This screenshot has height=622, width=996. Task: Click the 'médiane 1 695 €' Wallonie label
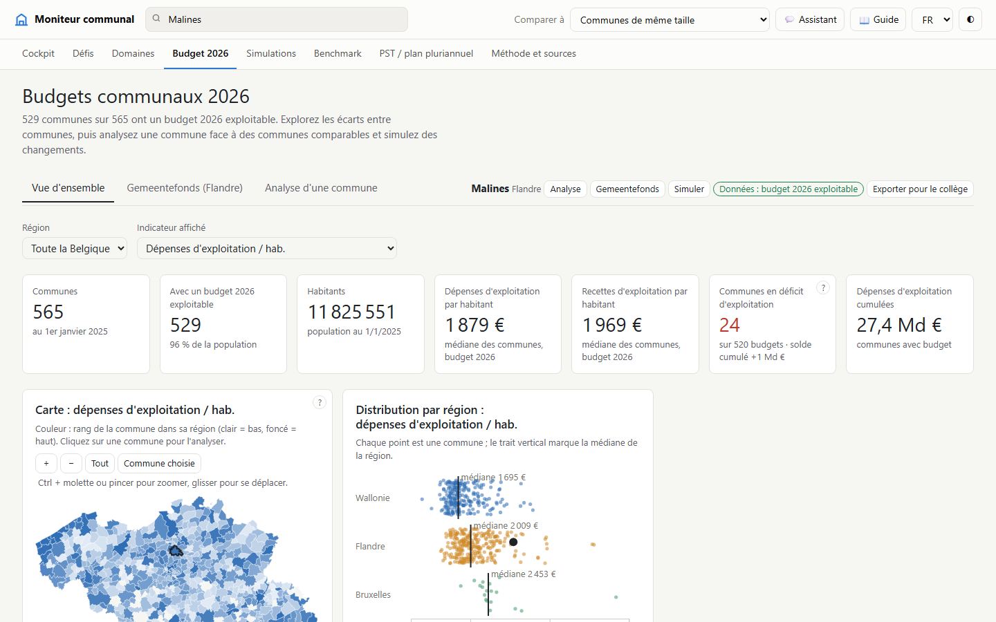[493, 477]
